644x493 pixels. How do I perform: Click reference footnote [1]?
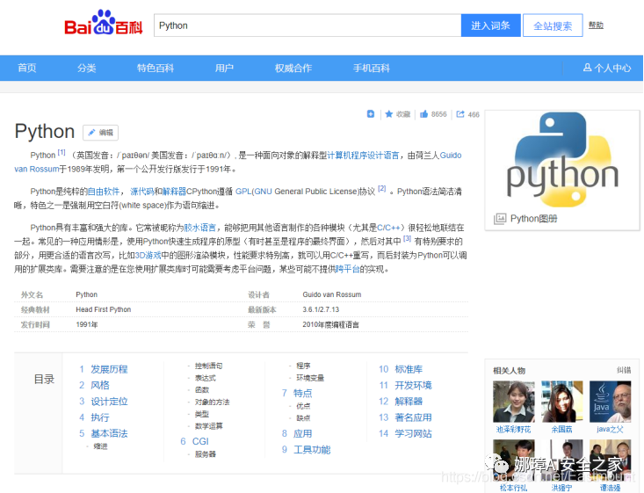[x=62, y=152]
